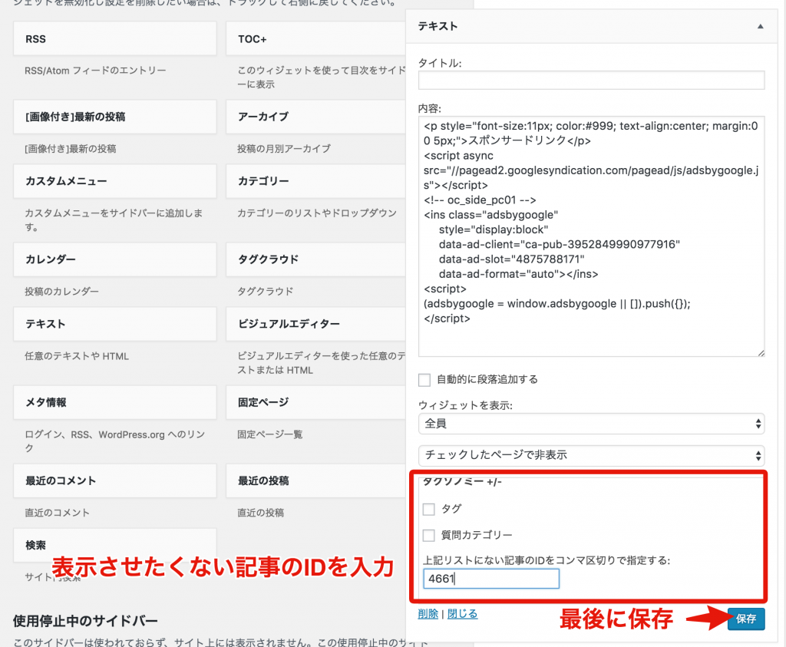Open the チェックしたページで非表示 dropdown
This screenshot has height=647, width=786.
point(591,456)
